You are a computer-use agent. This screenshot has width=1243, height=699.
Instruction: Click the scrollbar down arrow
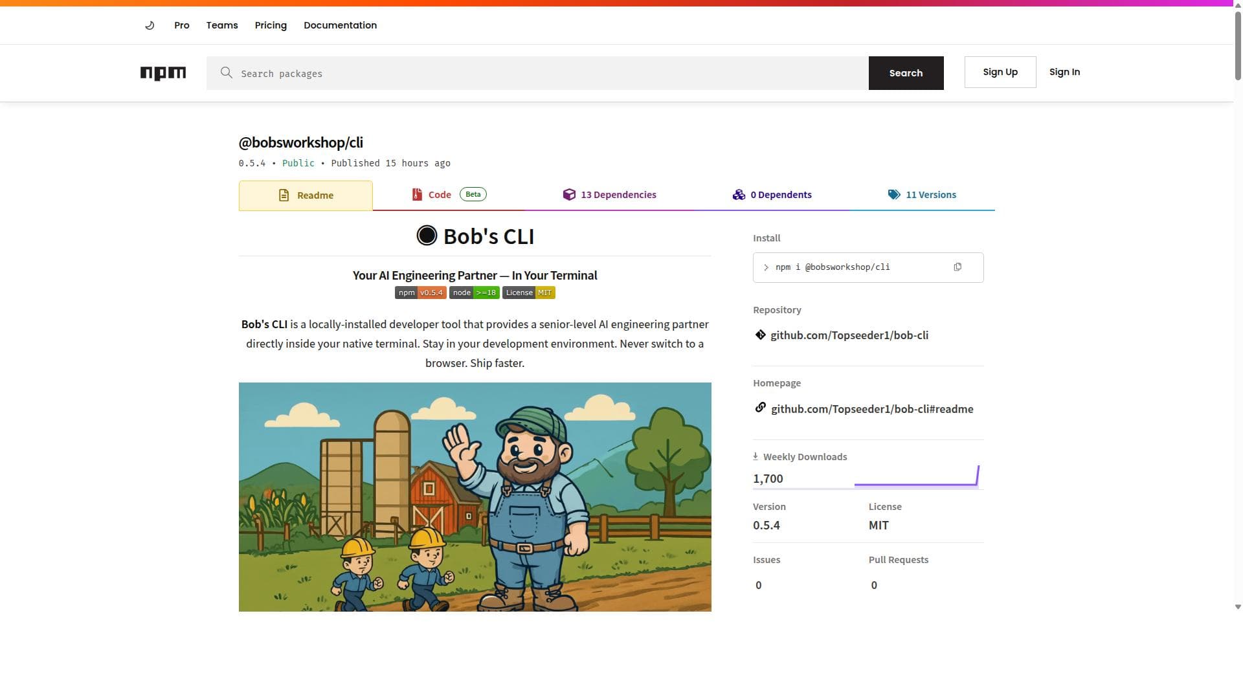tap(1238, 607)
